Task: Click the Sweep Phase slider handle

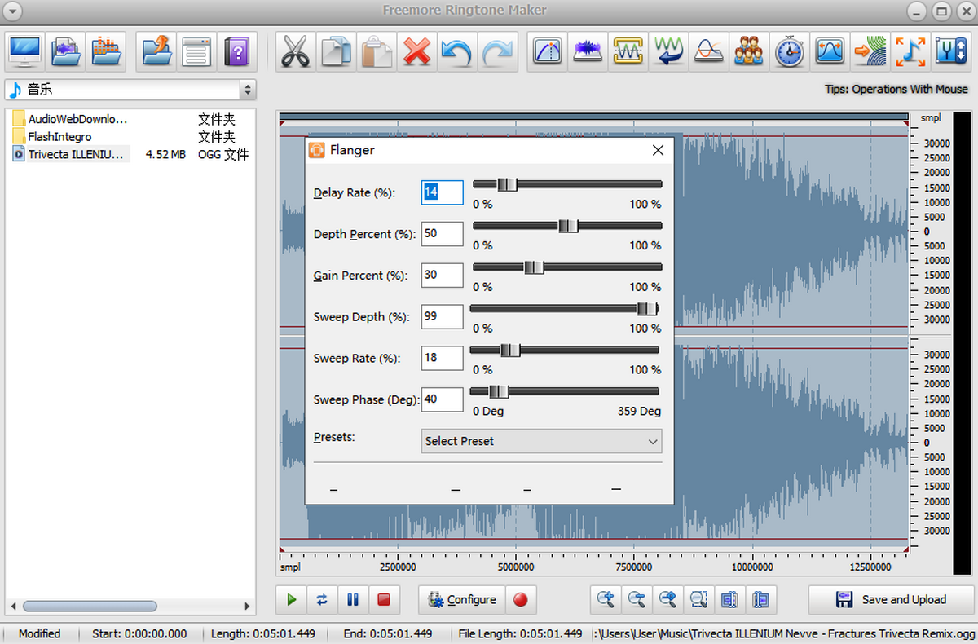Action: point(498,391)
